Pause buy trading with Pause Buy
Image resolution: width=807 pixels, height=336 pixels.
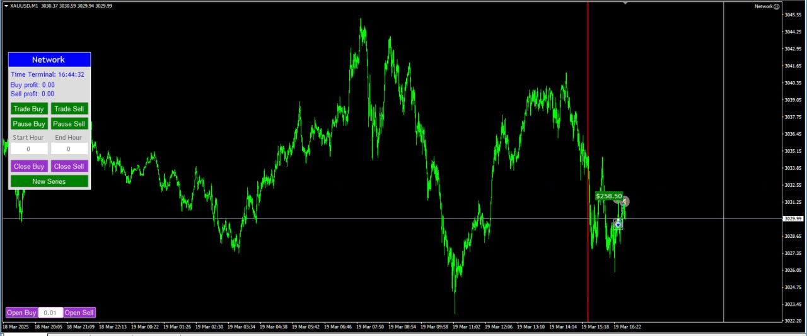coord(29,124)
